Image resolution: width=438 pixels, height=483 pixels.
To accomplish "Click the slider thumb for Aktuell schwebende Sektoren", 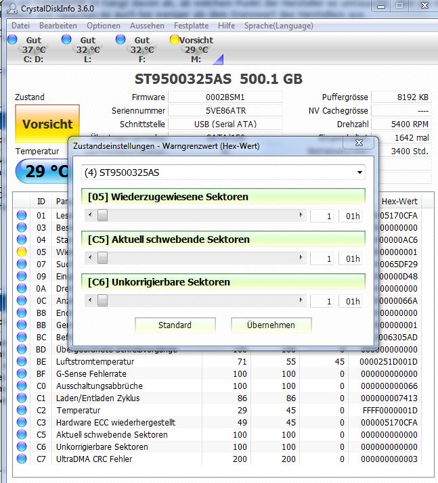I will [103, 258].
